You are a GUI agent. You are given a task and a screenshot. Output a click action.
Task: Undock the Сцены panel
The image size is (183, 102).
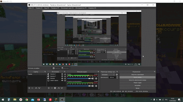45,72
